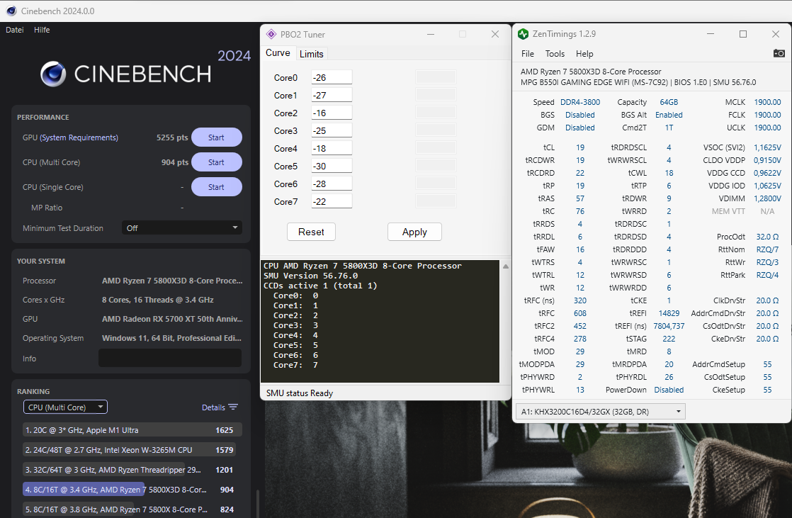This screenshot has width=792, height=518.
Task: Switch to the Limits tab in PBO2 Tuner
Action: (311, 54)
